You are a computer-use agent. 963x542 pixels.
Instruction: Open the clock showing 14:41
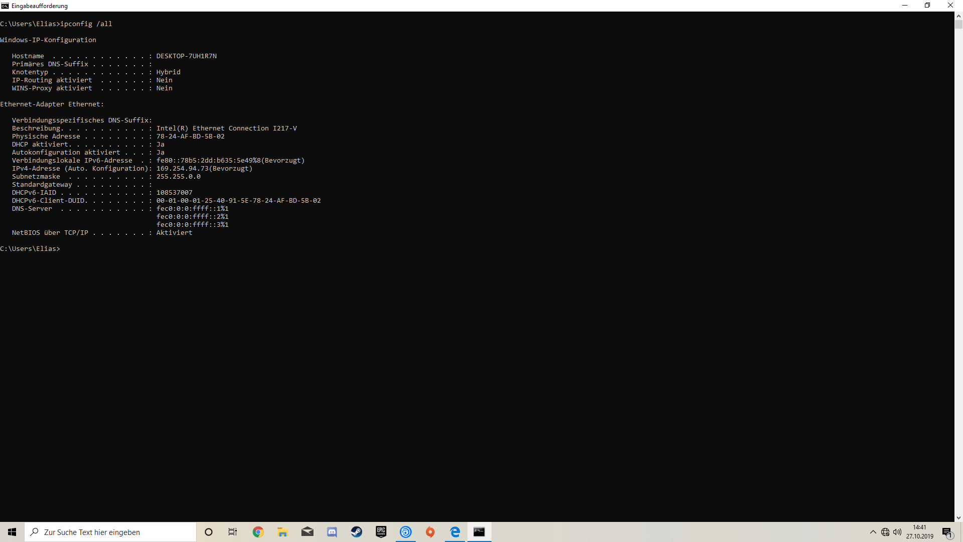pos(919,532)
